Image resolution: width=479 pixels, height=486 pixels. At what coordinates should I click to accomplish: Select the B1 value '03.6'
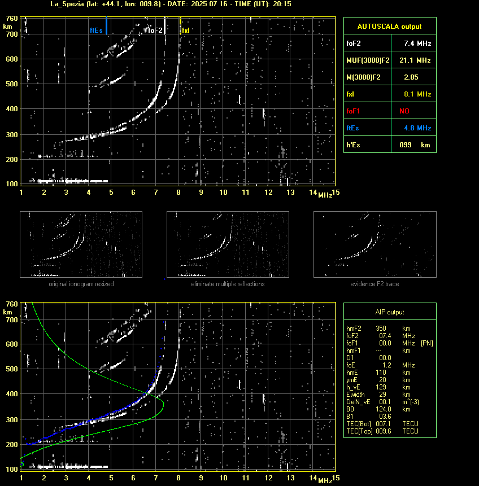pos(385,417)
